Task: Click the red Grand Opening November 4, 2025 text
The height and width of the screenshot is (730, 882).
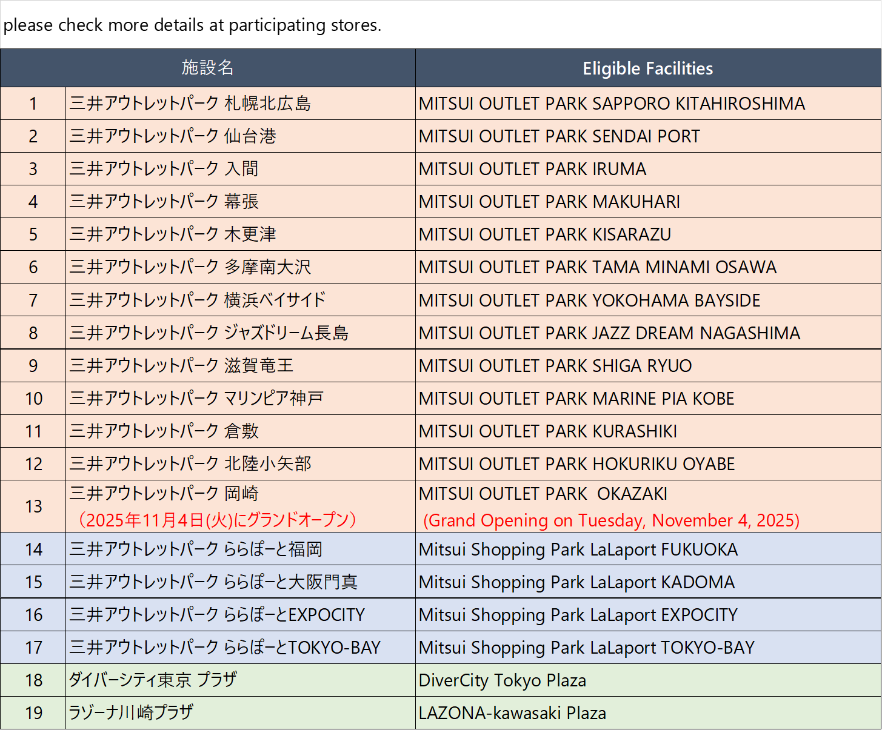Action: (611, 520)
